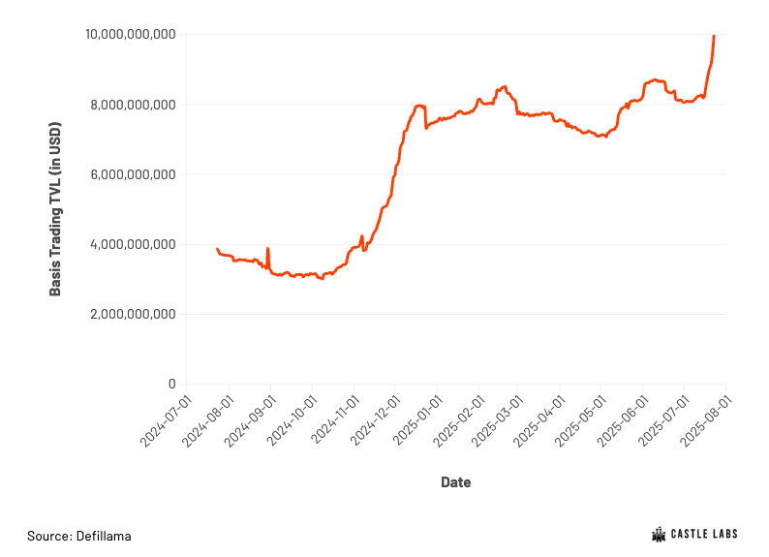The width and height of the screenshot is (769, 557).
Task: Click the Basis Trading TVL axis title
Action: pyautogui.click(x=55, y=209)
